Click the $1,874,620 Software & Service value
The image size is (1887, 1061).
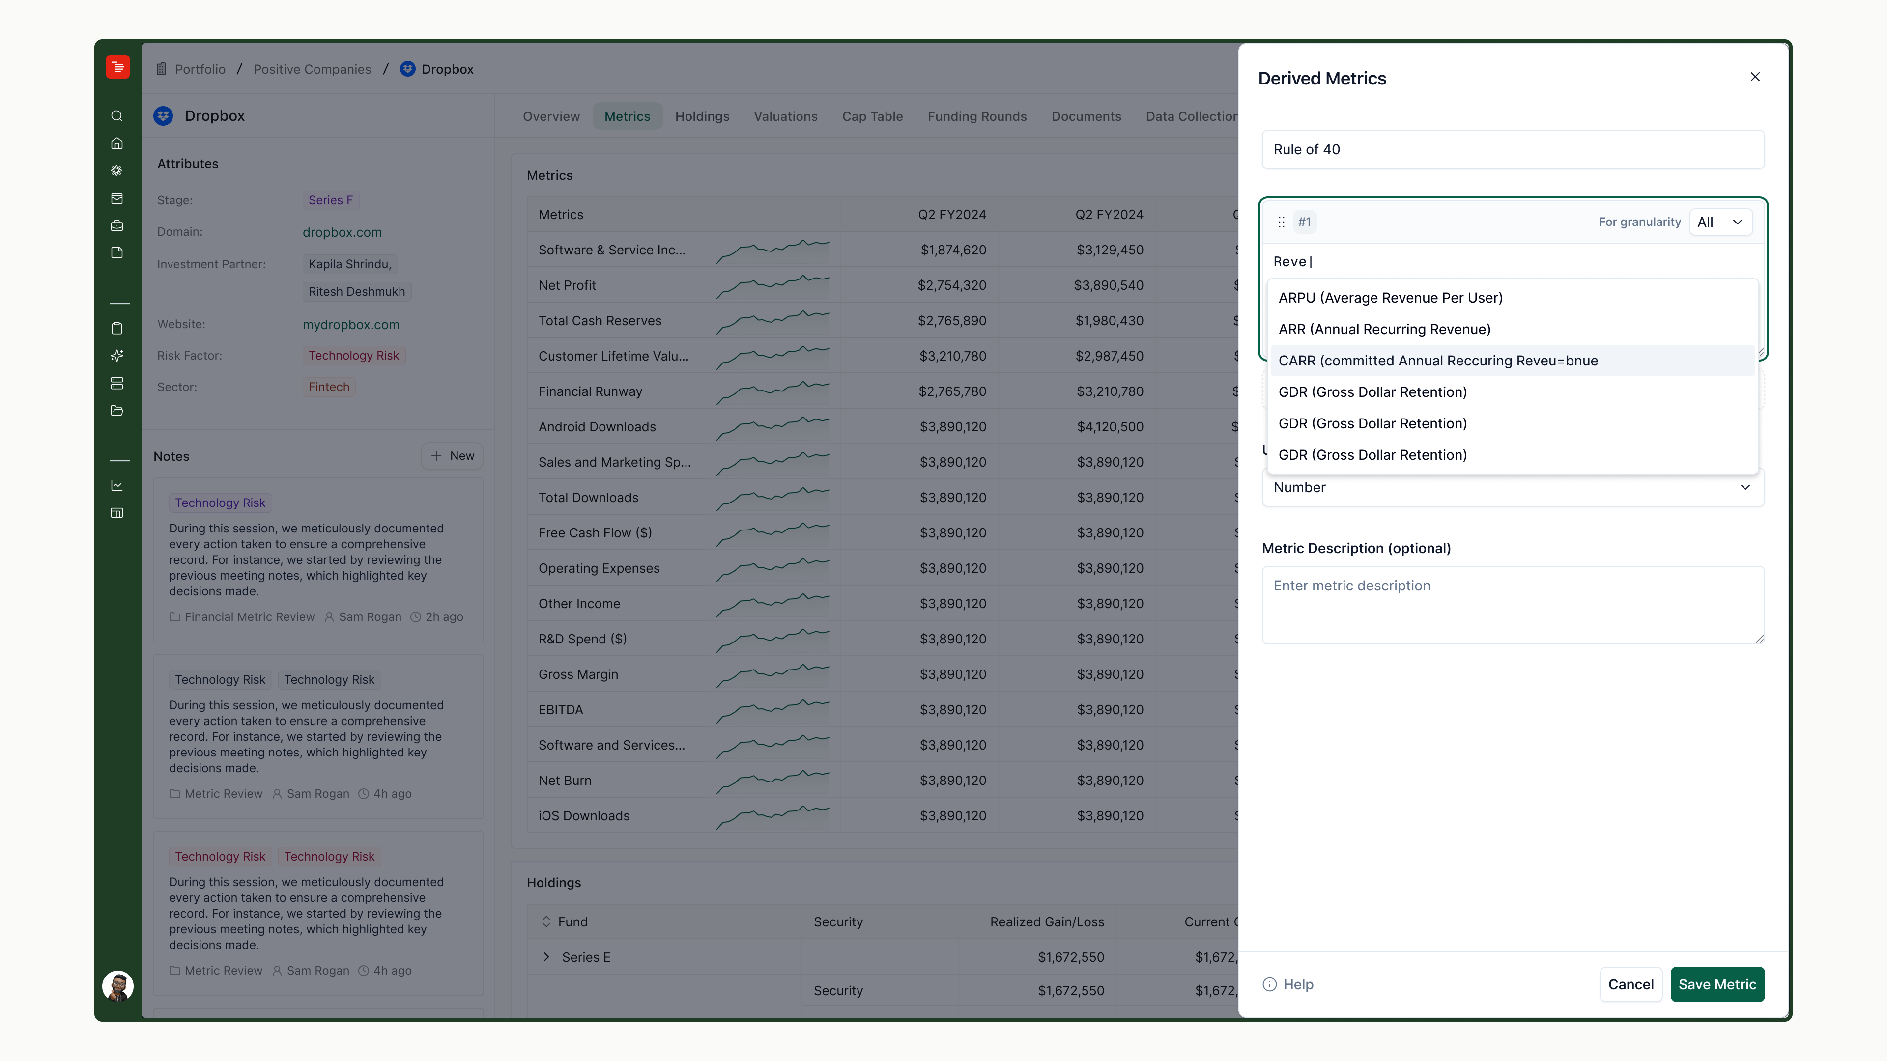click(953, 251)
